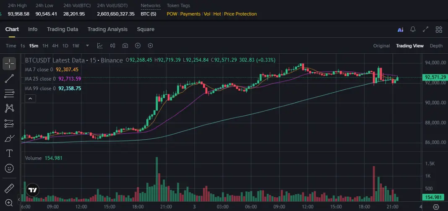The image size is (448, 211).
Task: Open the Ai assistant
Action: point(400,29)
